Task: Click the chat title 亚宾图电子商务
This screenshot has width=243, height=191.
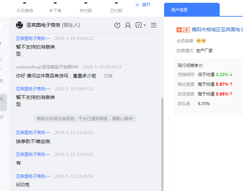Action: pos(43,25)
